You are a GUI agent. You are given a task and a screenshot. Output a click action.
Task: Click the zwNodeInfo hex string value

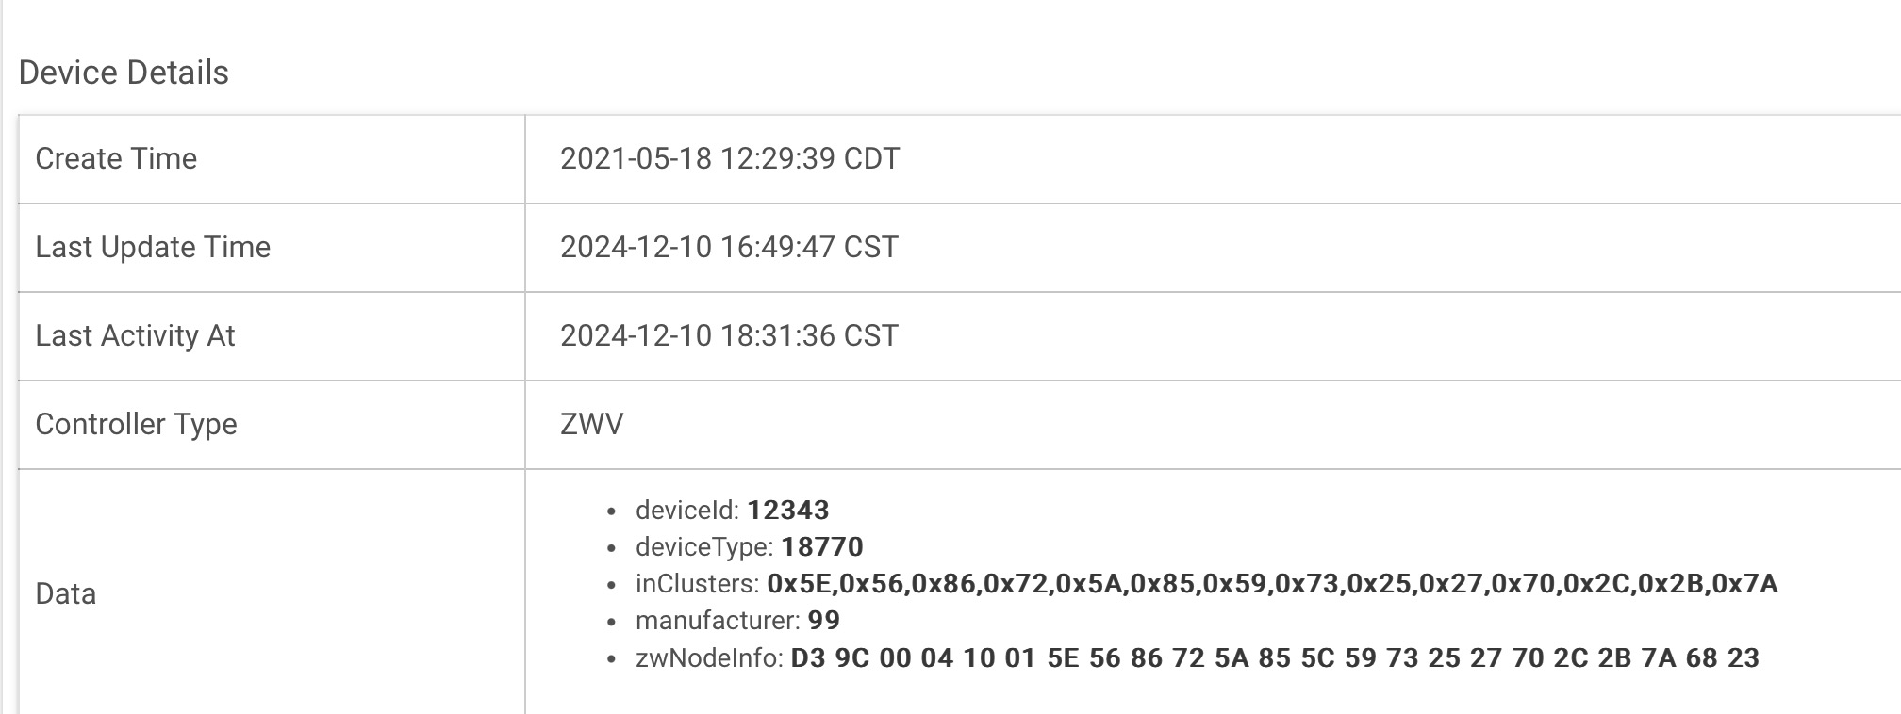pyautogui.click(x=1275, y=657)
